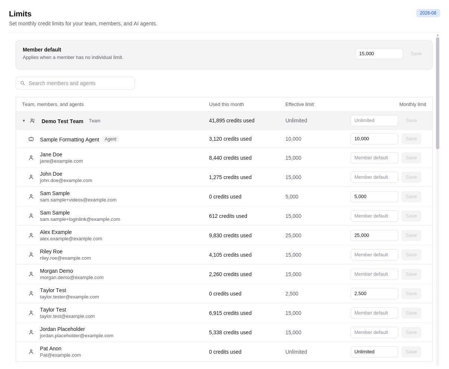The image size is (449, 369).
Task: Click the Demo Test Team group icon
Action: point(32,121)
